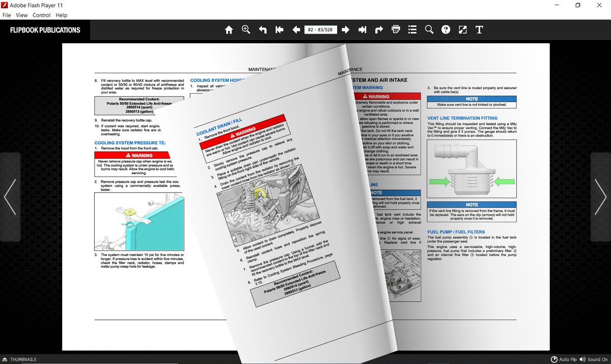Image resolution: width=611 pixels, height=364 pixels.
Task: Go to the previous page arrow in toolbar
Action: coord(296,30)
